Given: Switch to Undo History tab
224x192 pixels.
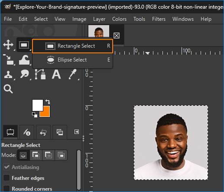Looking at the screenshot, I should [43, 132].
